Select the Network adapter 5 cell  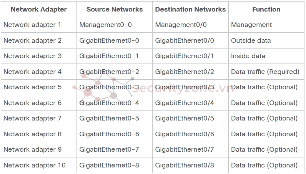[39, 87]
